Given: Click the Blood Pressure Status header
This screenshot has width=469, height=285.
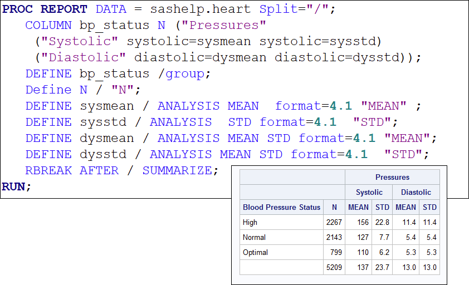Looking at the screenshot, I should (x=282, y=207).
